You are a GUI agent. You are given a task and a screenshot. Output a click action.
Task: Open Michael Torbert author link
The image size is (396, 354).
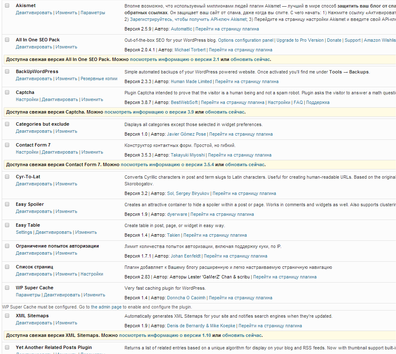pyautogui.click(x=190, y=50)
